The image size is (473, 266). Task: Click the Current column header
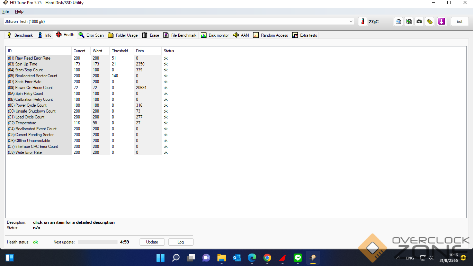[x=81, y=51]
